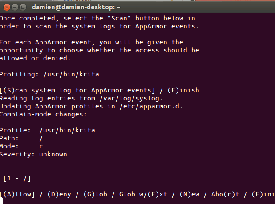Click the [1 - /] selection entry
This screenshot has width=275, height=204.
[x=17, y=178]
